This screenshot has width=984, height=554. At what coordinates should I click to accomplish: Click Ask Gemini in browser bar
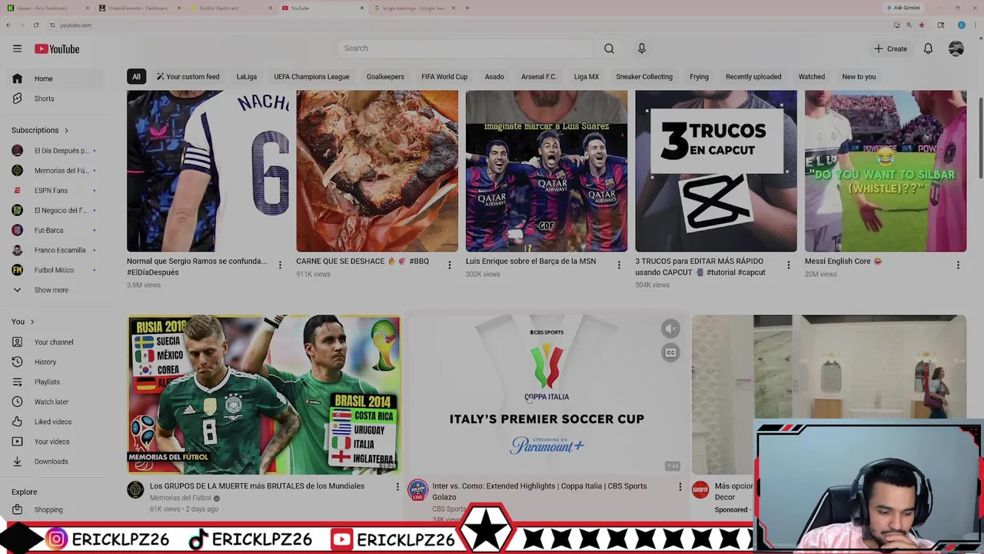[903, 8]
